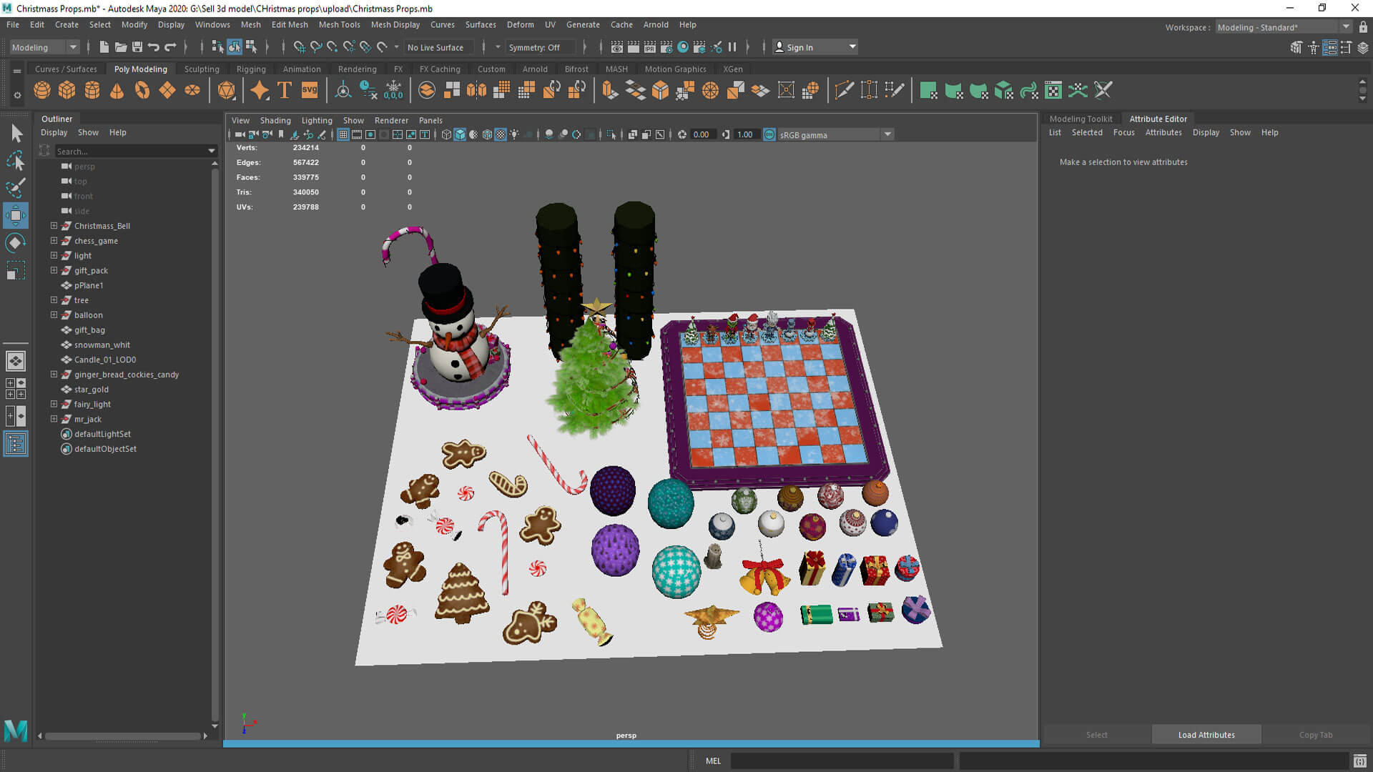Select the Paint selection tool
The image size is (1373, 772).
click(16, 188)
